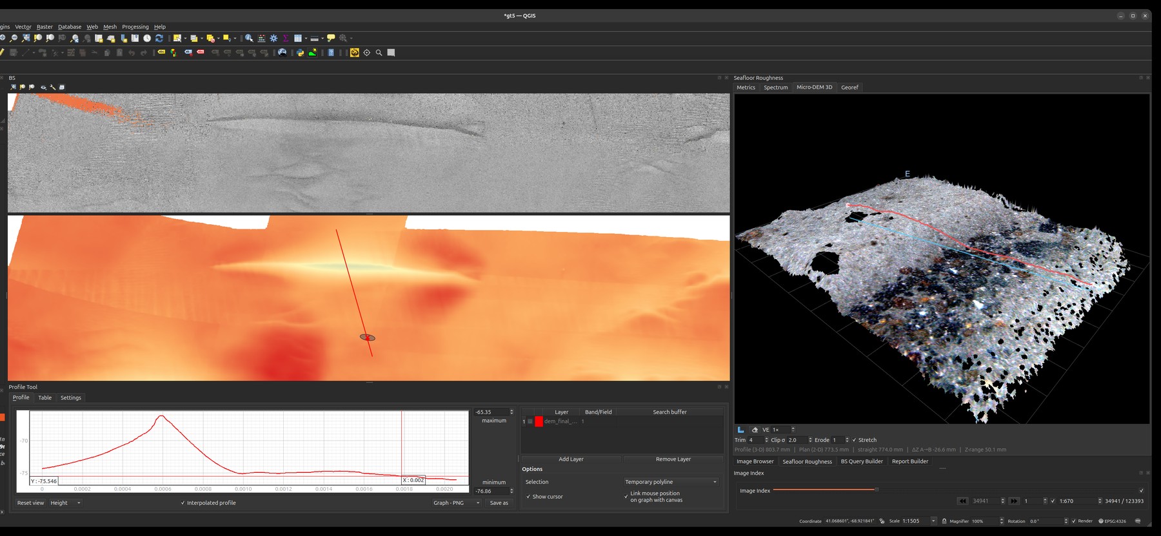Click the eraser icon beside VE control
Image resolution: width=1161 pixels, height=536 pixels.
tap(755, 430)
